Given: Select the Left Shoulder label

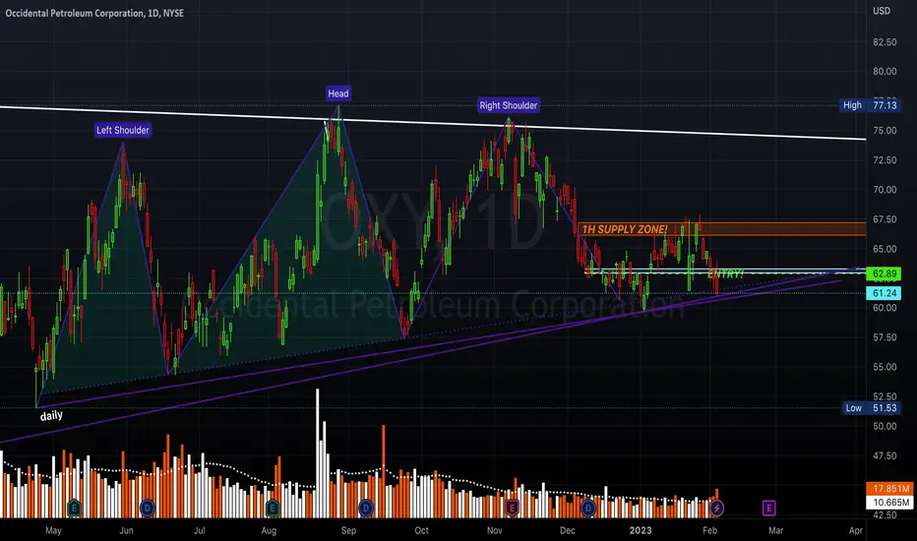Looking at the screenshot, I should click(x=123, y=130).
